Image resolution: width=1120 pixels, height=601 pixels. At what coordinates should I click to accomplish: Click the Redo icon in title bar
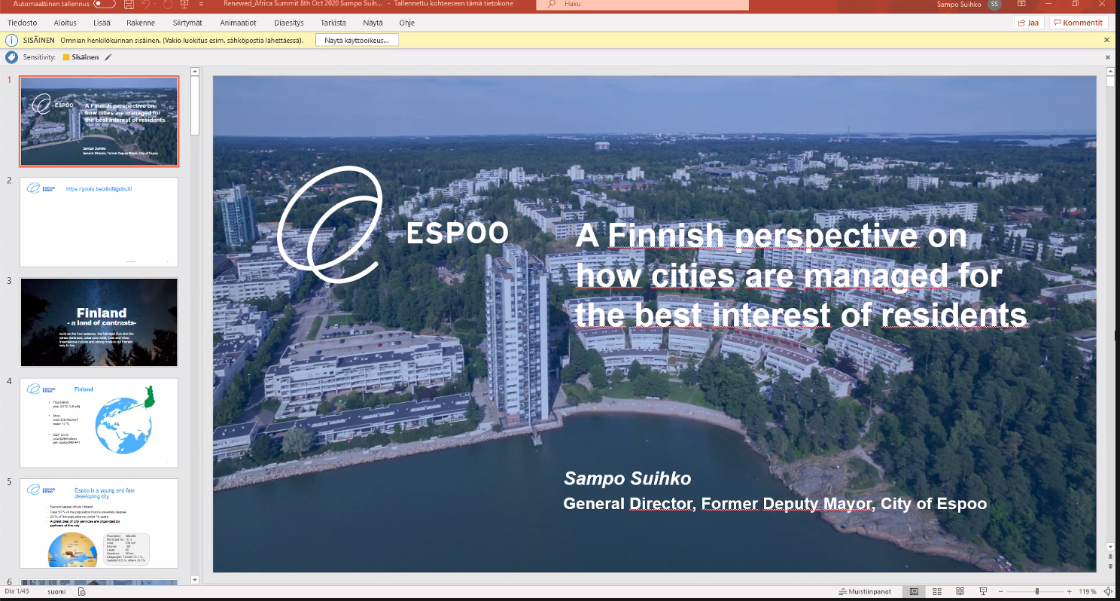pyautogui.click(x=168, y=4)
